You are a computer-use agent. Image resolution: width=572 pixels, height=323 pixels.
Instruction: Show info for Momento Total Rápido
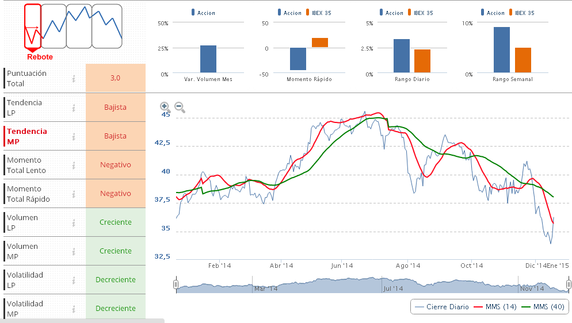point(74,194)
